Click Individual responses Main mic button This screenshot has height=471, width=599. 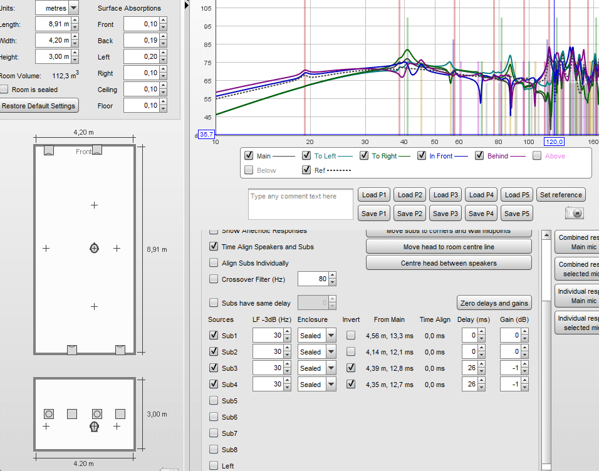pos(577,296)
